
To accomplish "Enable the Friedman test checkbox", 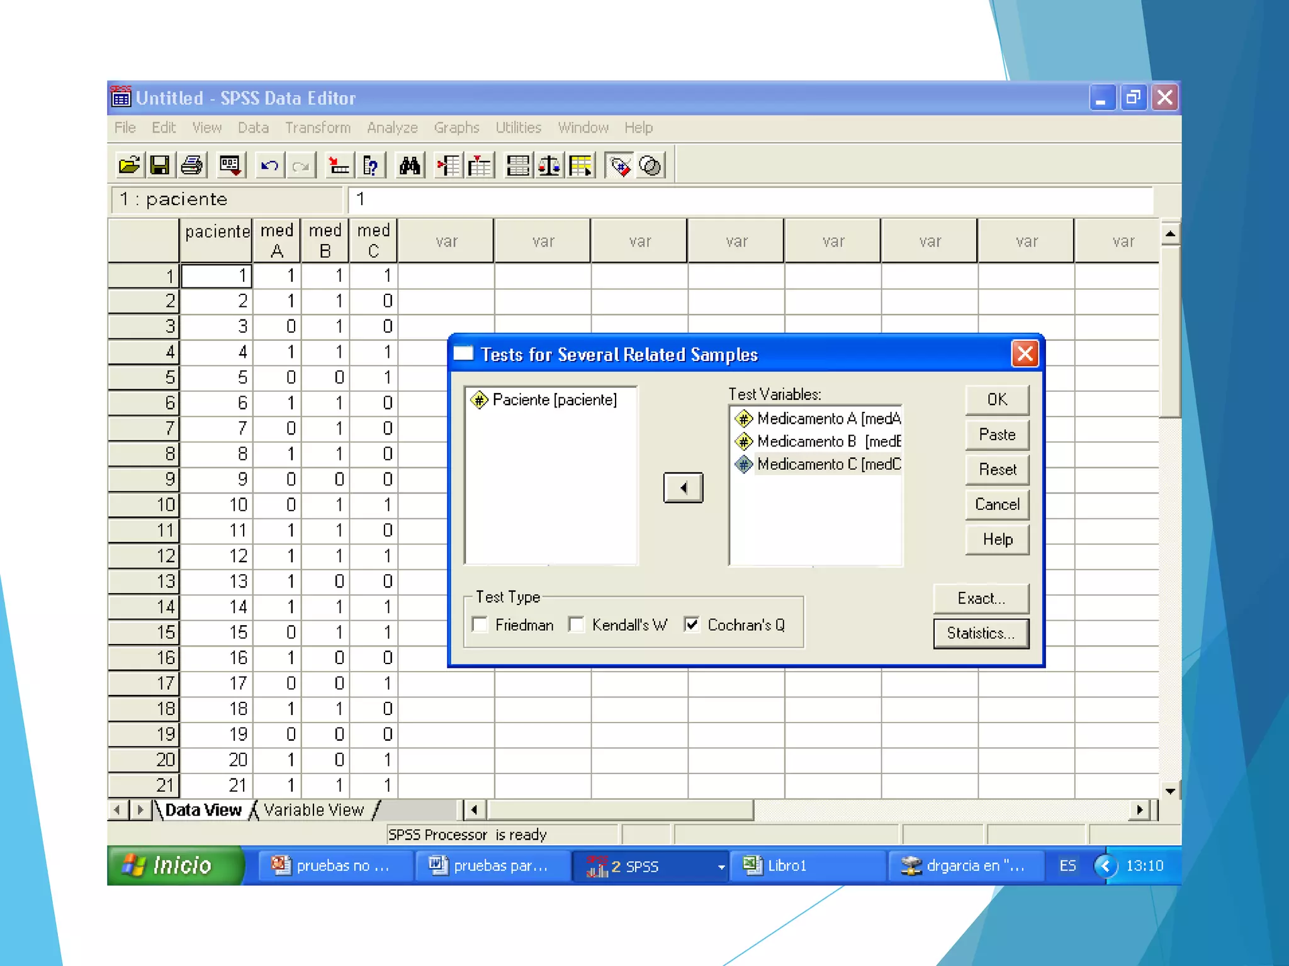I will tap(480, 625).
